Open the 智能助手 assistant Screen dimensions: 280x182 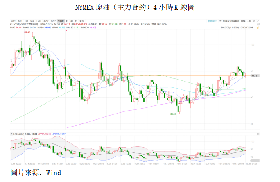coord(212,21)
